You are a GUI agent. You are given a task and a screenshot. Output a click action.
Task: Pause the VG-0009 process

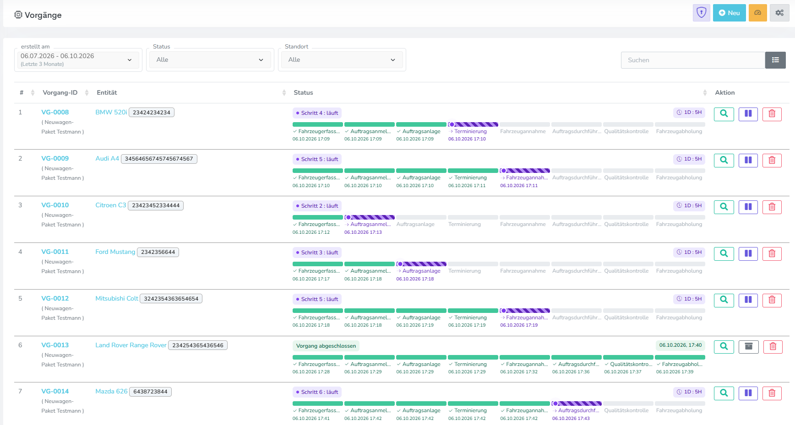[748, 161]
